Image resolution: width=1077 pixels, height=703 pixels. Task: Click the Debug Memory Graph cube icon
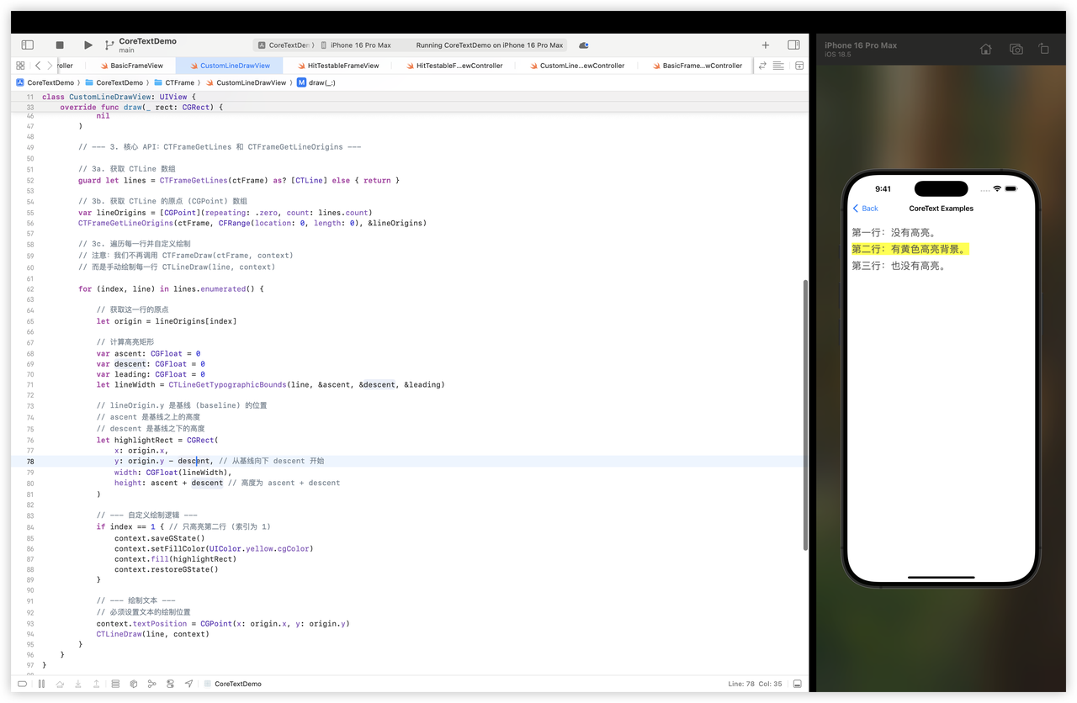(134, 684)
